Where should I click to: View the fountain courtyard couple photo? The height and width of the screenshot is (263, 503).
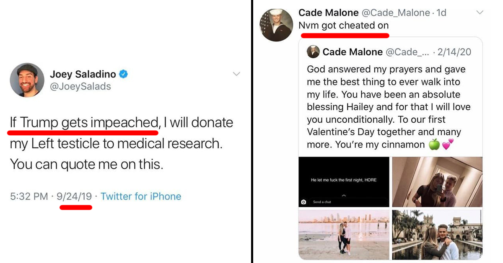coord(437,235)
